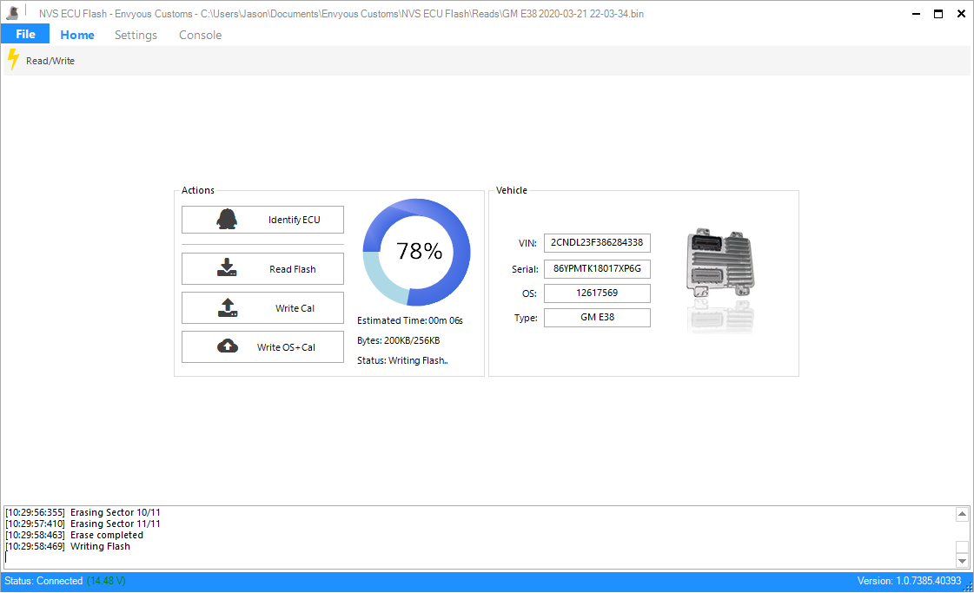Click the log scrollbar thumb
Image resolution: width=974 pixels, height=593 pixels.
tap(962, 546)
